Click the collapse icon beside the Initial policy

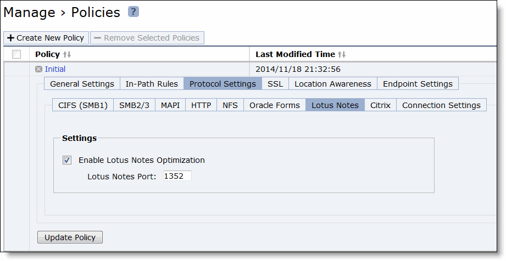pyautogui.click(x=38, y=69)
